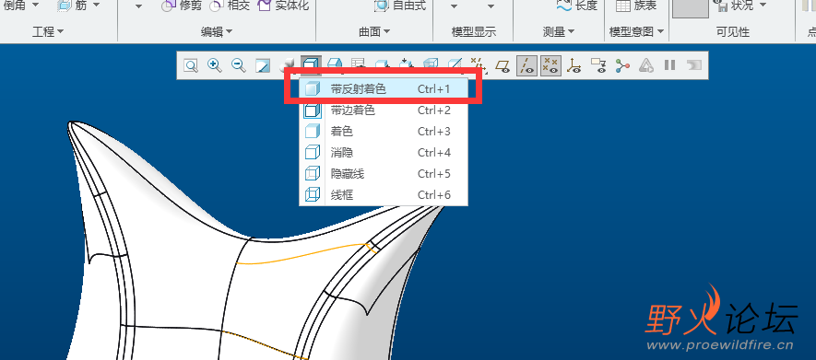Click the 族表 family table button
Screen dimensions: 816x360
click(636, 6)
